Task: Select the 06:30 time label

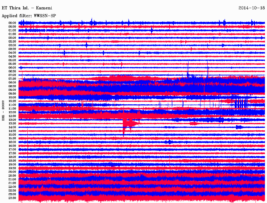Action: 12,71
